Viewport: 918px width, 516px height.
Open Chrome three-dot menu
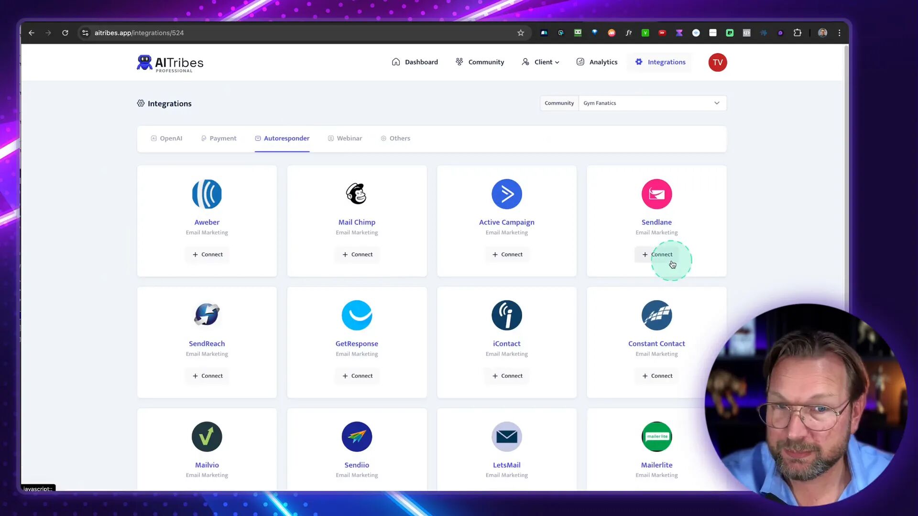coord(839,33)
